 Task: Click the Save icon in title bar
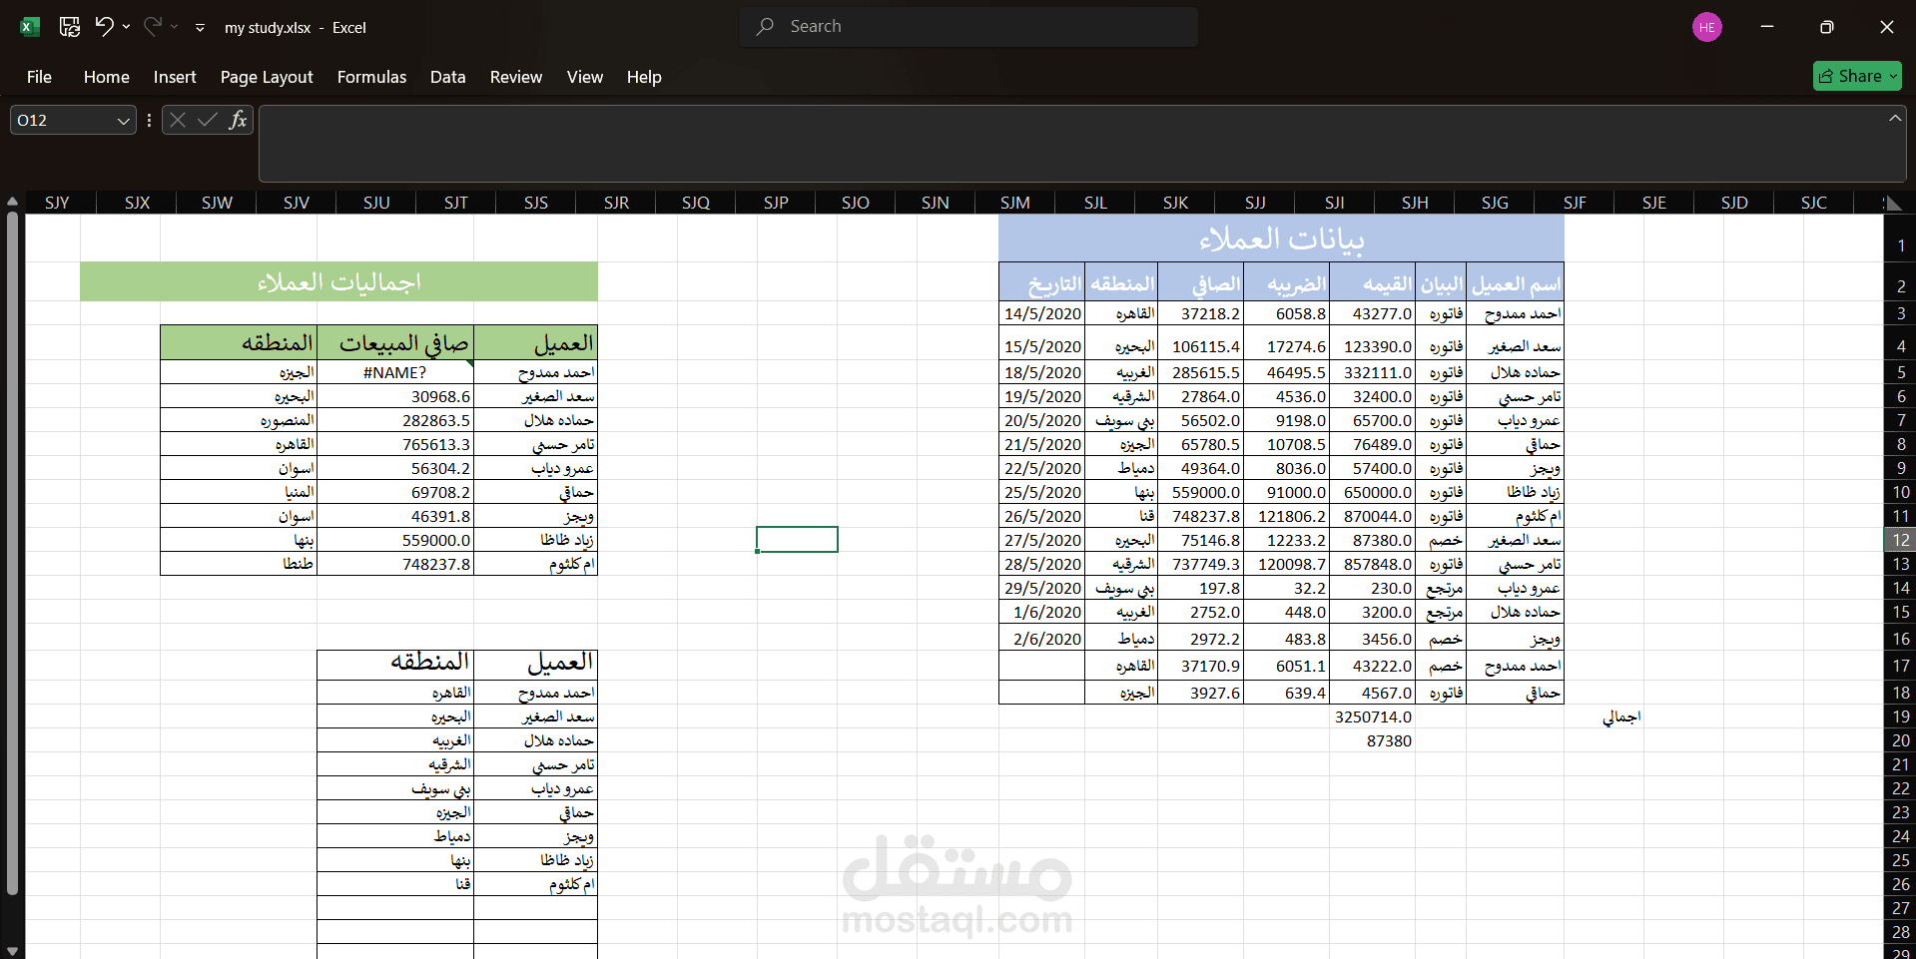[x=70, y=27]
